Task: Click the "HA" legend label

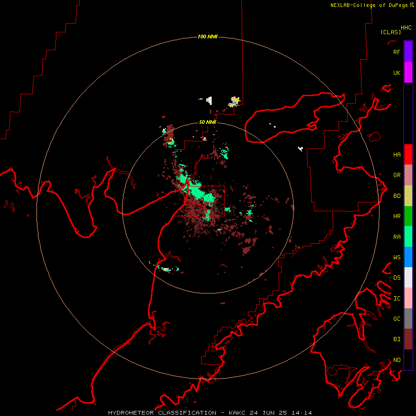Action: [397, 154]
